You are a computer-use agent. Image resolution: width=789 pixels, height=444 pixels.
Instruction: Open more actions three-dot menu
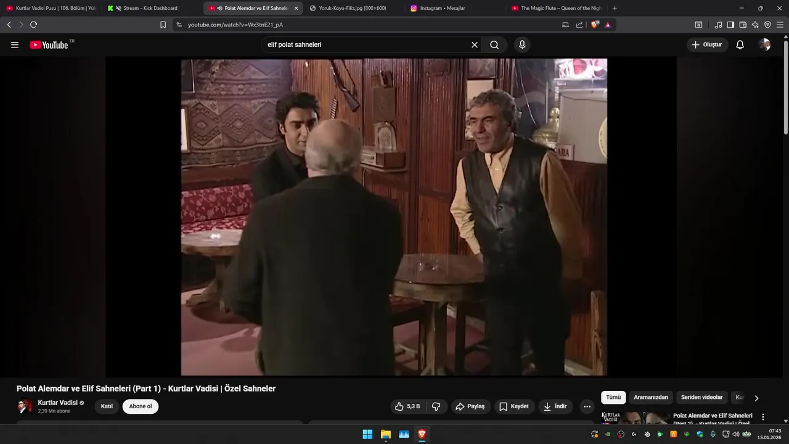pos(587,406)
